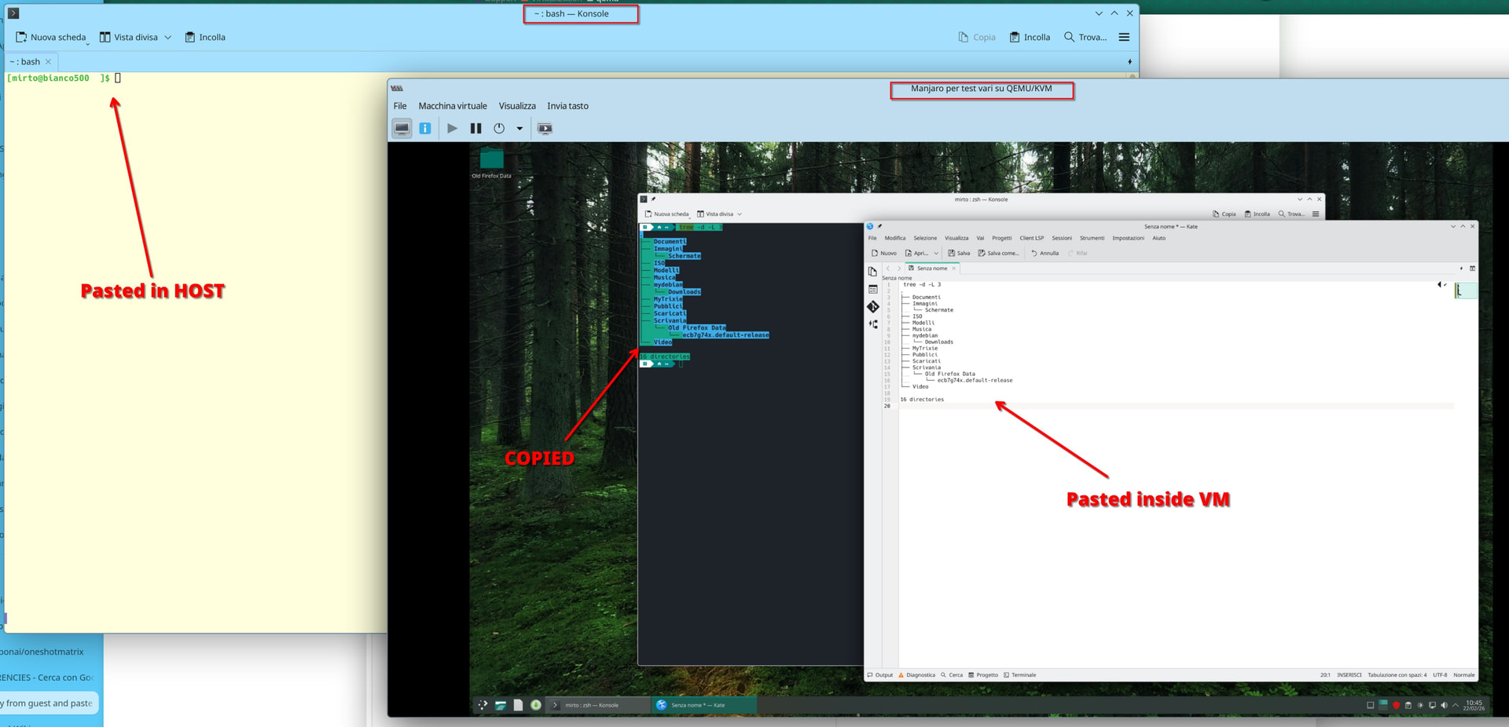Expand the VM shutdown options arrow

[x=520, y=129]
